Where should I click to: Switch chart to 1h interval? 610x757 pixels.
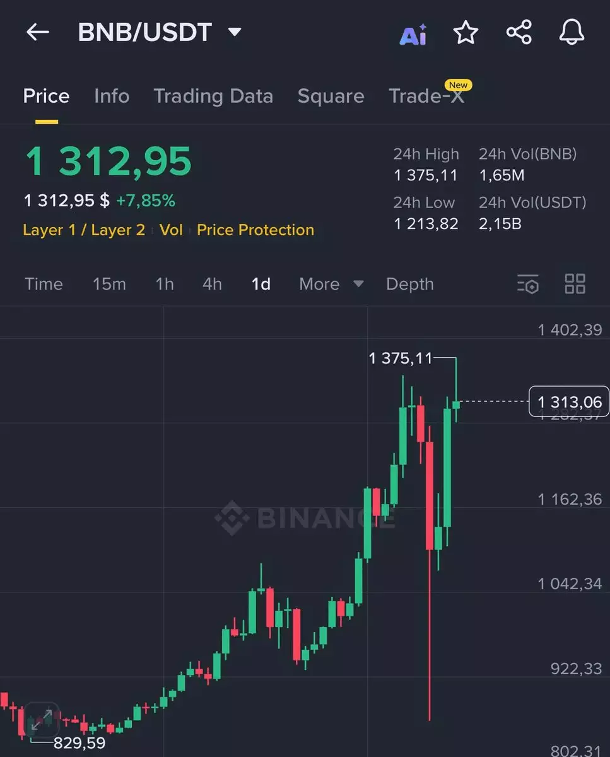[165, 284]
